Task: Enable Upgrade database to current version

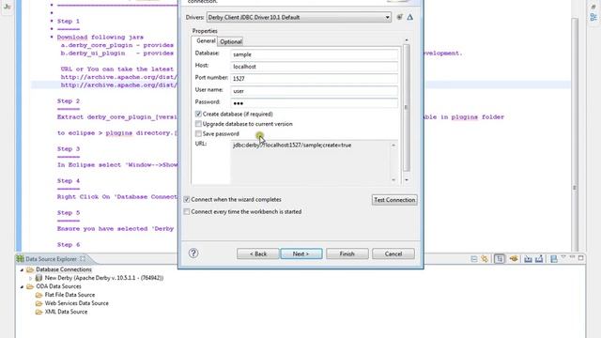Action: pyautogui.click(x=198, y=124)
